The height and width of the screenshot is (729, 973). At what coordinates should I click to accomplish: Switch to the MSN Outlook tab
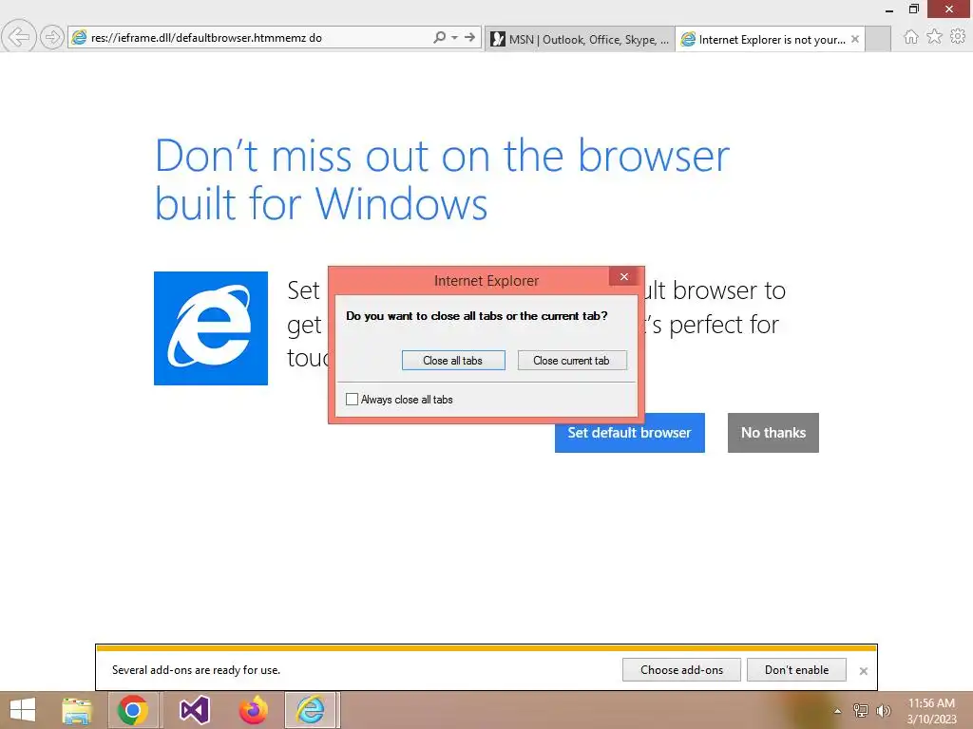[x=581, y=40]
